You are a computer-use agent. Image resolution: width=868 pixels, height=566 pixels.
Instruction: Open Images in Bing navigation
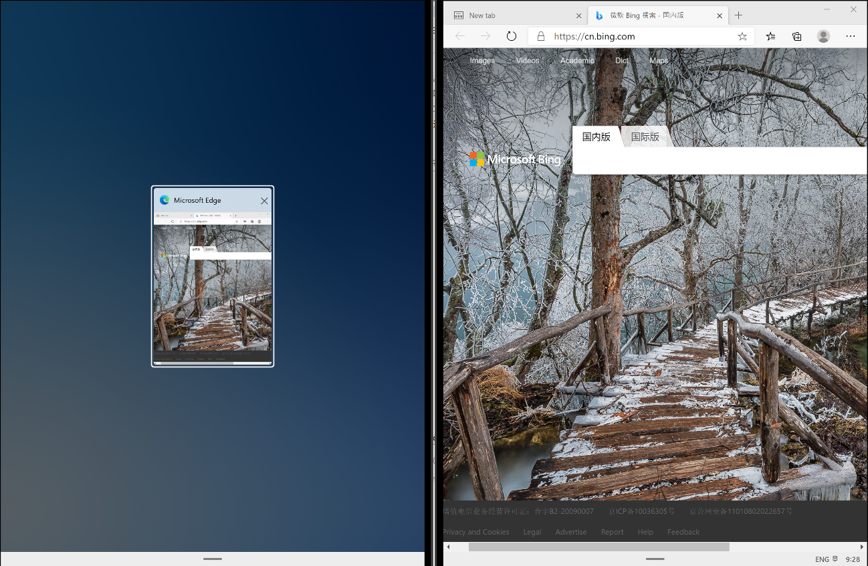(x=482, y=60)
